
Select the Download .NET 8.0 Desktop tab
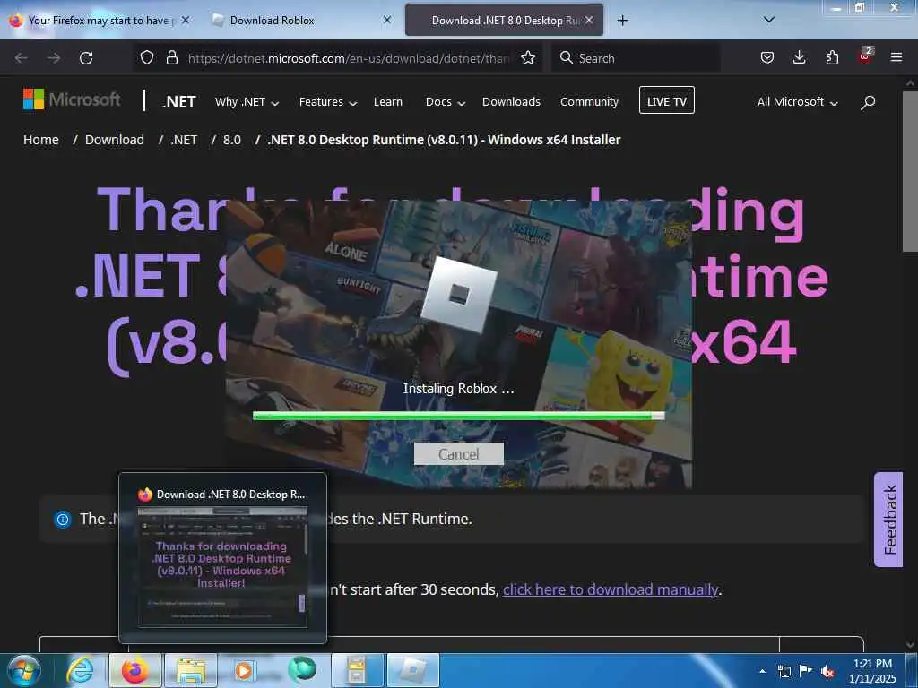[504, 21]
